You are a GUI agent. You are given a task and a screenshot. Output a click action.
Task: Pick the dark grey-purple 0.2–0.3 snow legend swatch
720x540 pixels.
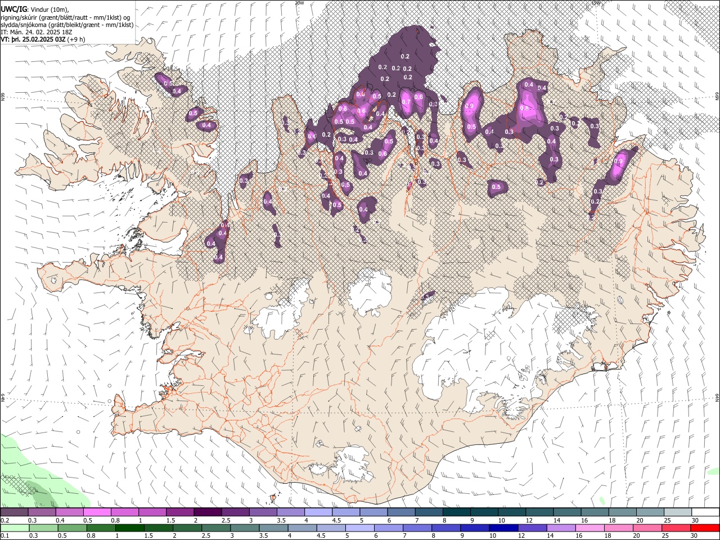coord(14,512)
